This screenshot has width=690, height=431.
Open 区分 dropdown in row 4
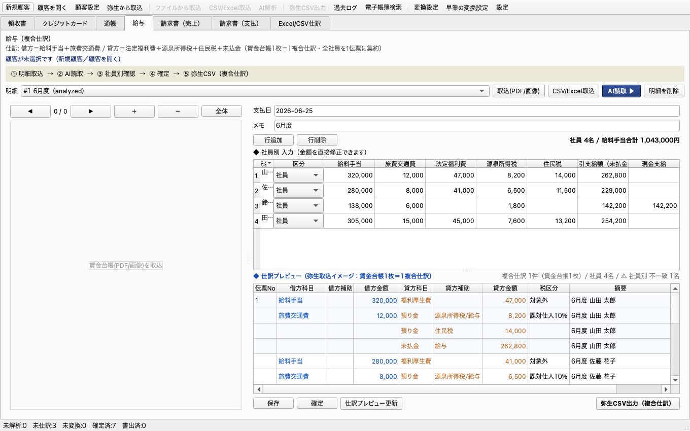click(x=298, y=221)
